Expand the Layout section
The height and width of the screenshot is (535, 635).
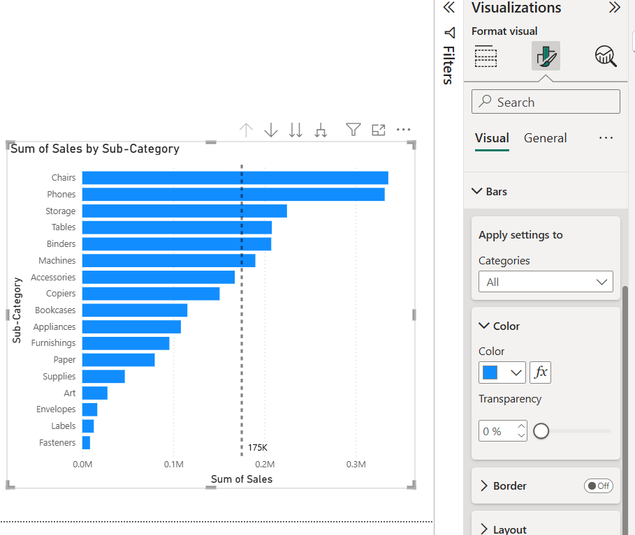(x=484, y=529)
